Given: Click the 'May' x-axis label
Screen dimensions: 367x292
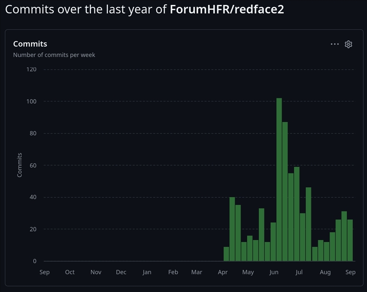Looking at the screenshot, I should point(248,272).
